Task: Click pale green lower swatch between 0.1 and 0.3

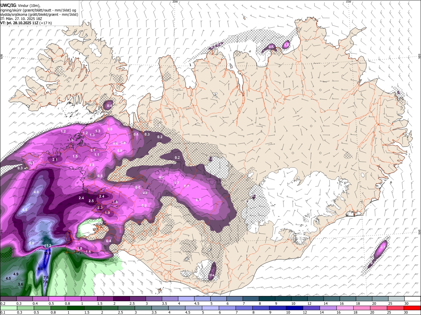Action: click(8, 308)
